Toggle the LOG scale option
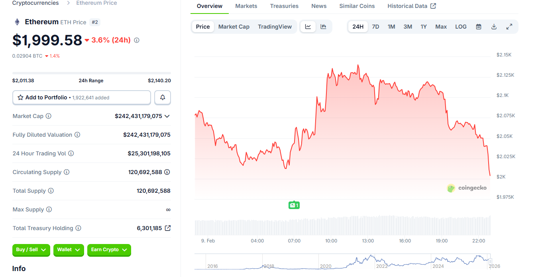The width and height of the screenshot is (542, 277). coord(461,27)
